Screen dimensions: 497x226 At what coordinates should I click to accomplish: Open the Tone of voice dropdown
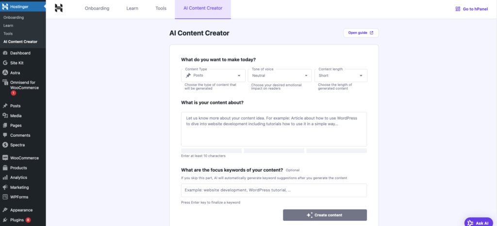[x=280, y=76]
